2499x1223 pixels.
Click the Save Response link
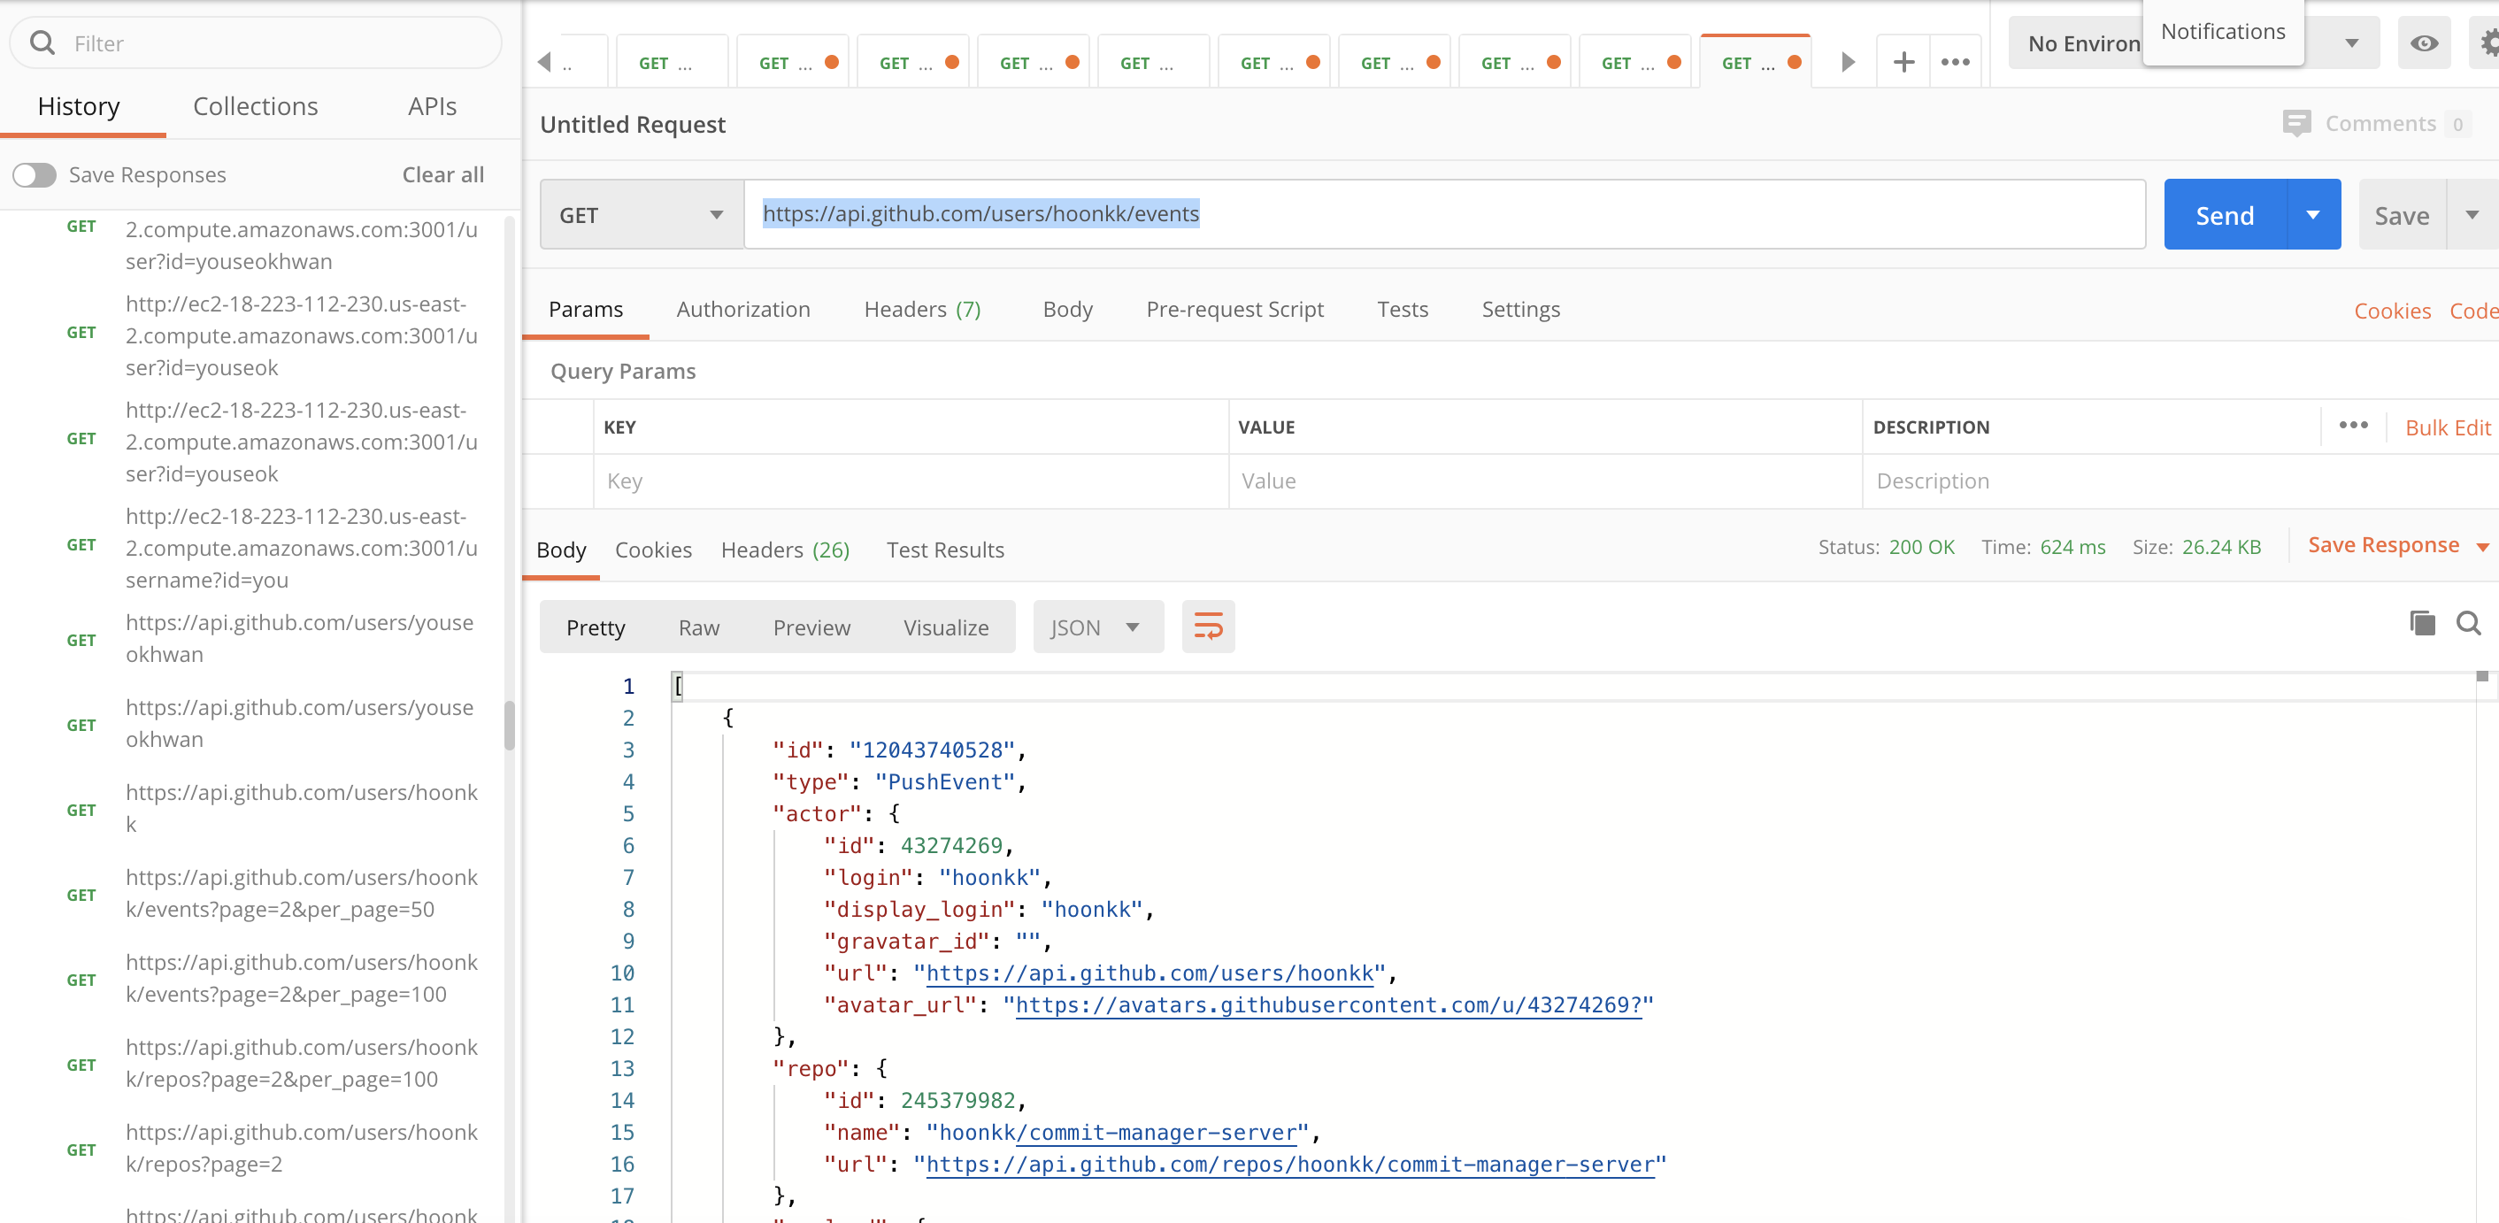pos(2382,545)
